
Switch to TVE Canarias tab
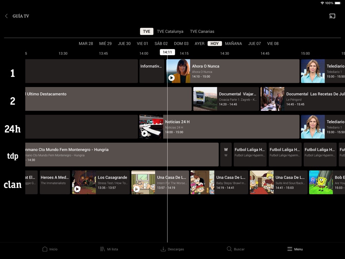pos(202,31)
